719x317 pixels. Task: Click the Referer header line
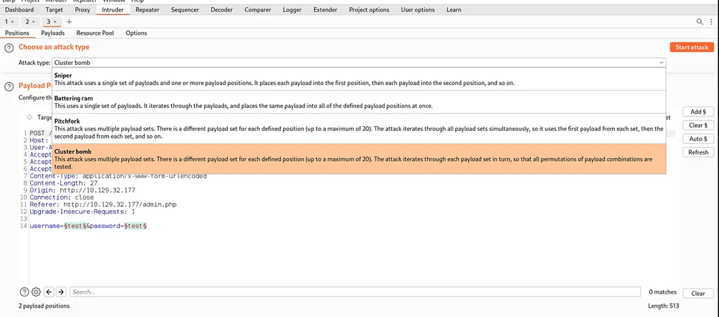click(x=103, y=204)
